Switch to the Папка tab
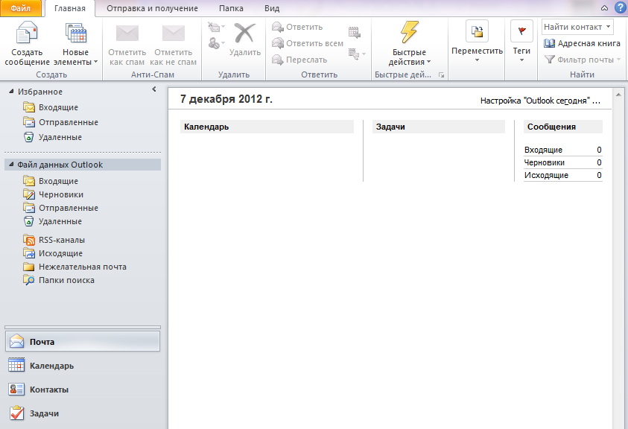Image resolution: width=628 pixels, height=429 pixels. (231, 8)
